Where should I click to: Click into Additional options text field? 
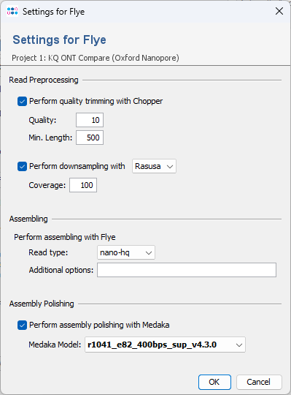pyautogui.click(x=187, y=270)
